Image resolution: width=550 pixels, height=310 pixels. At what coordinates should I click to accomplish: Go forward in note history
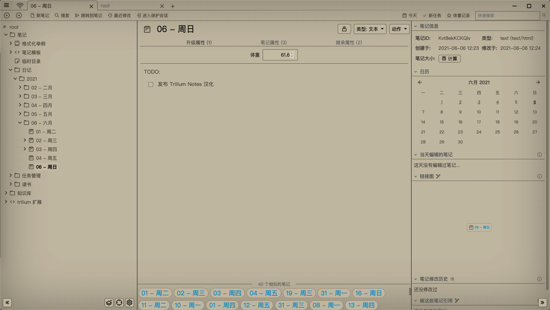click(19, 15)
